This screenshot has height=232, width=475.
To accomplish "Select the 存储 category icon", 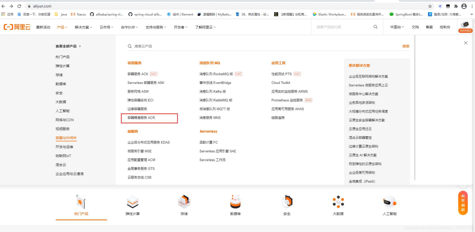I will pyautogui.click(x=184, y=205).
